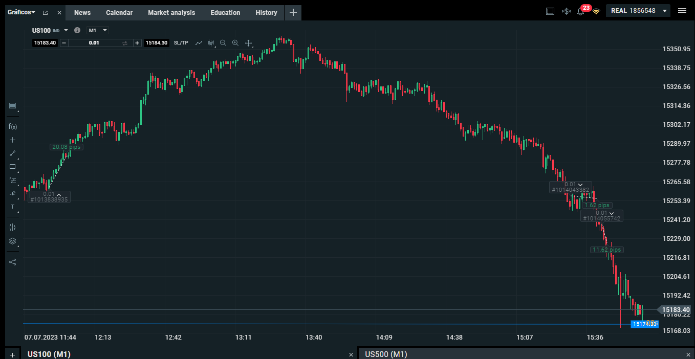Add a new tab with plus button
The image size is (695, 359).
point(293,13)
